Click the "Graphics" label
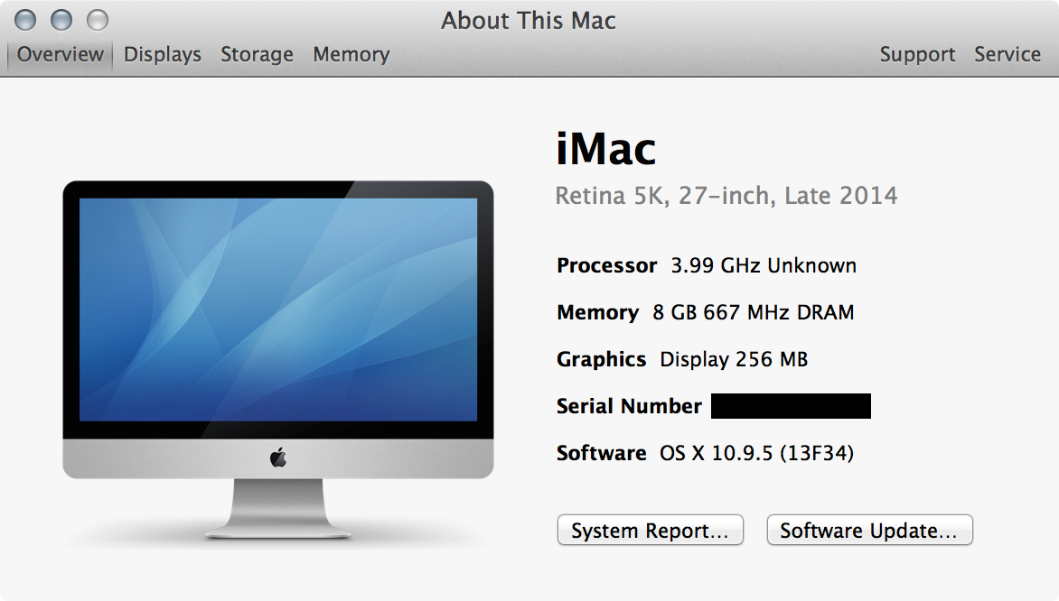Image resolution: width=1059 pixels, height=601 pixels. [x=601, y=359]
